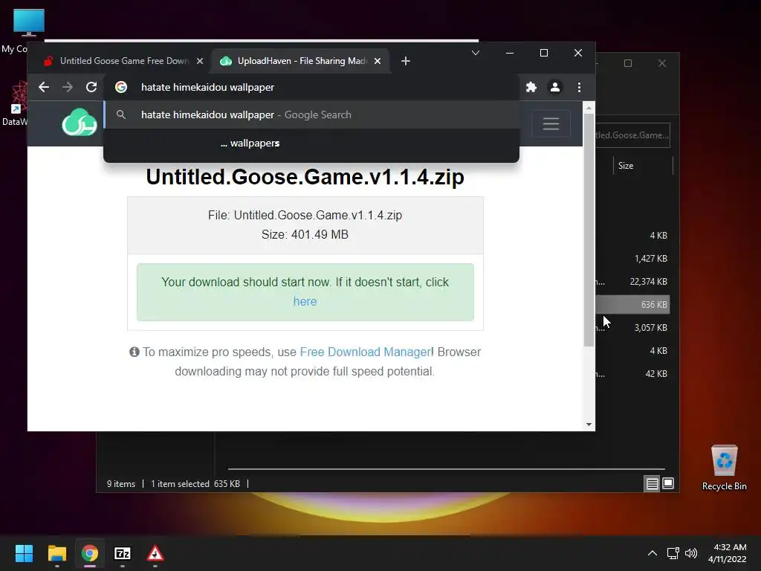Click the address bar search text
The height and width of the screenshot is (571, 761).
click(208, 88)
